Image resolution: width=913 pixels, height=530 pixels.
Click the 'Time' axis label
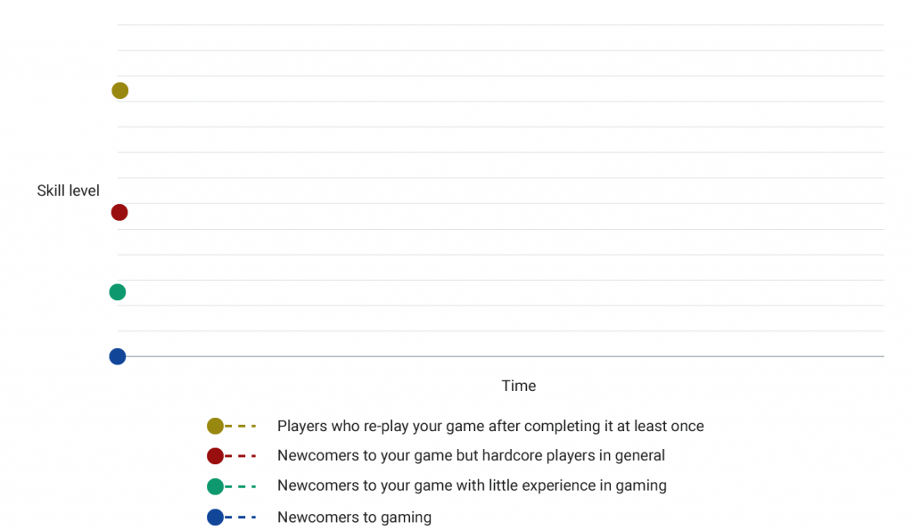coord(519,386)
